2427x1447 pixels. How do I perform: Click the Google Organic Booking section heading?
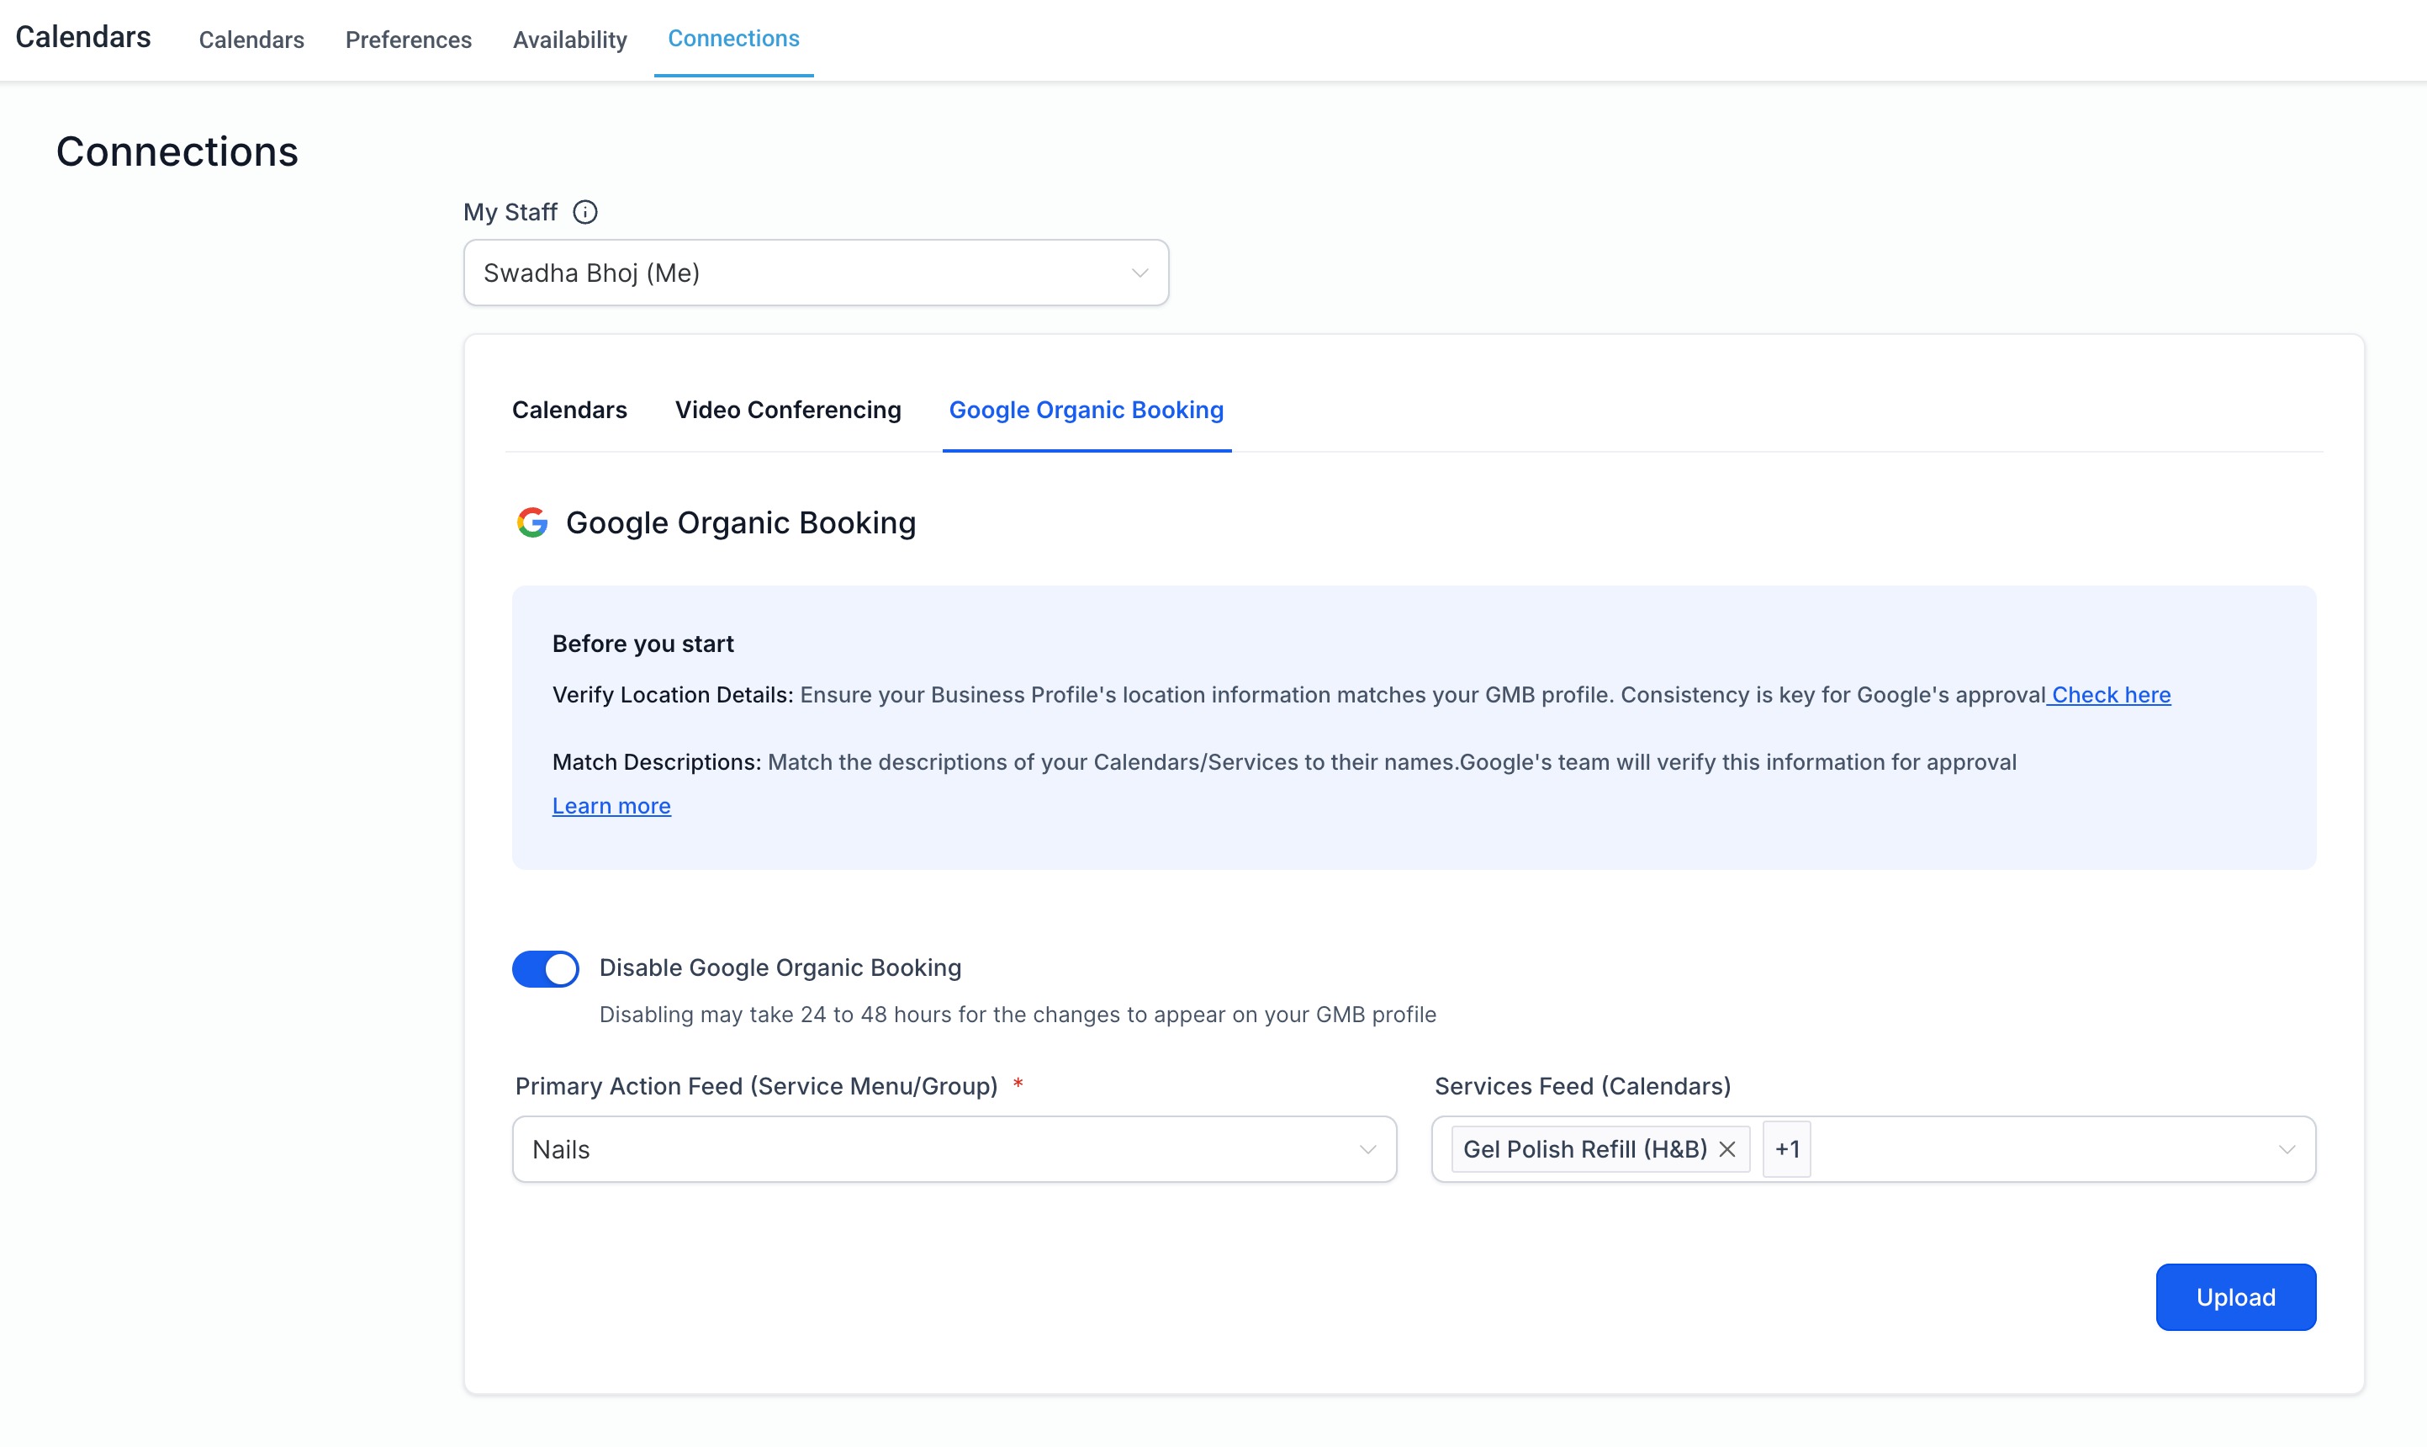pyautogui.click(x=741, y=522)
